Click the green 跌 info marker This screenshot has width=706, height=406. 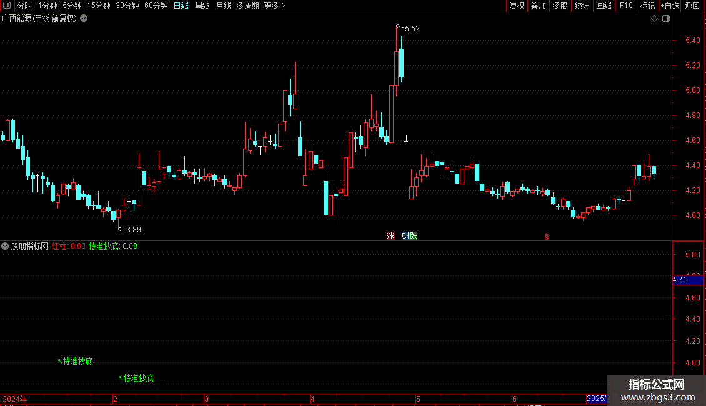click(414, 236)
